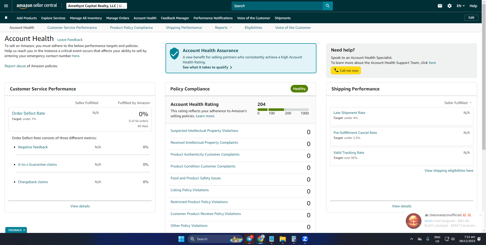Click View details under Customer Service Performance

click(80, 206)
